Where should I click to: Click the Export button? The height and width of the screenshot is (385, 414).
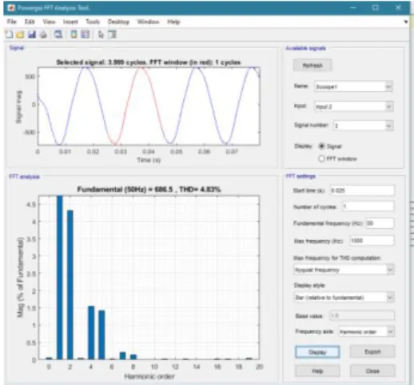[372, 351]
